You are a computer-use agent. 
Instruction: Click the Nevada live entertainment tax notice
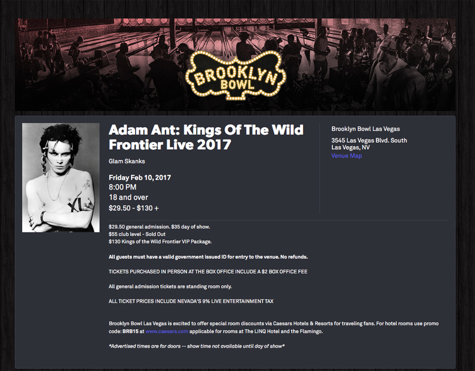[x=191, y=301]
